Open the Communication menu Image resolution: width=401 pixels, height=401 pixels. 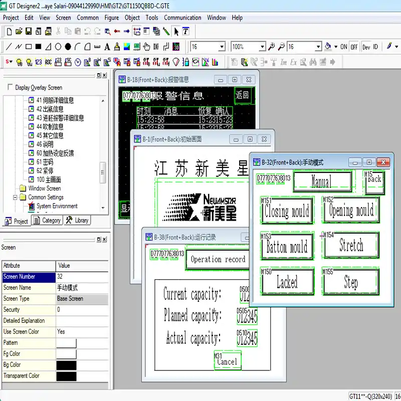pyautogui.click(x=182, y=18)
